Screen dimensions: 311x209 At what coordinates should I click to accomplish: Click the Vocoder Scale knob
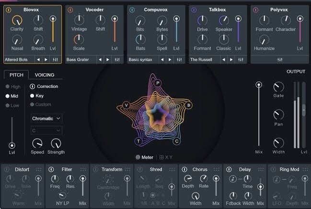tap(79, 39)
